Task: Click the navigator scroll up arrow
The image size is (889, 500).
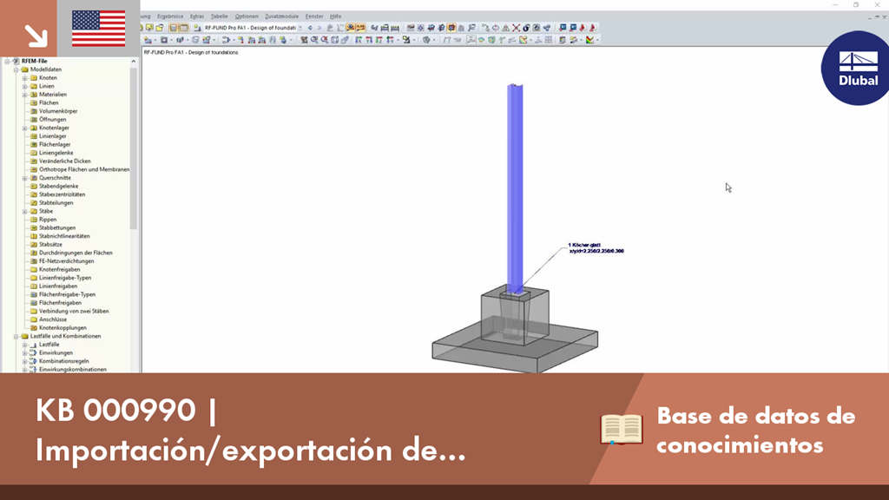Action: (x=134, y=62)
